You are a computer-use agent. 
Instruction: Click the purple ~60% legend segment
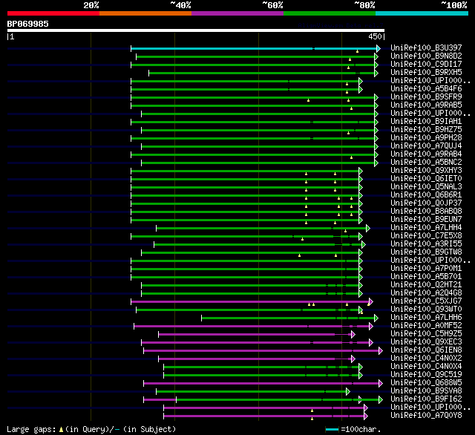(x=237, y=13)
